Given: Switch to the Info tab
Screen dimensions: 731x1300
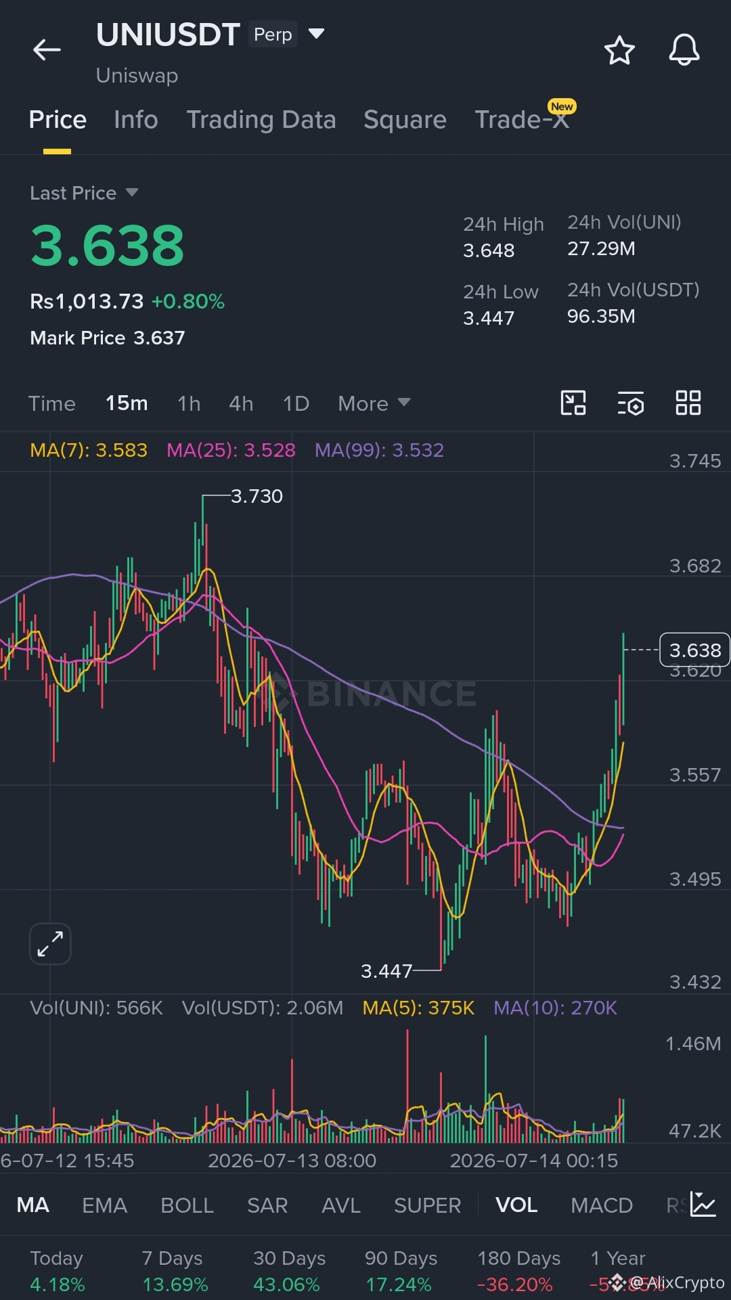Looking at the screenshot, I should pyautogui.click(x=136, y=120).
